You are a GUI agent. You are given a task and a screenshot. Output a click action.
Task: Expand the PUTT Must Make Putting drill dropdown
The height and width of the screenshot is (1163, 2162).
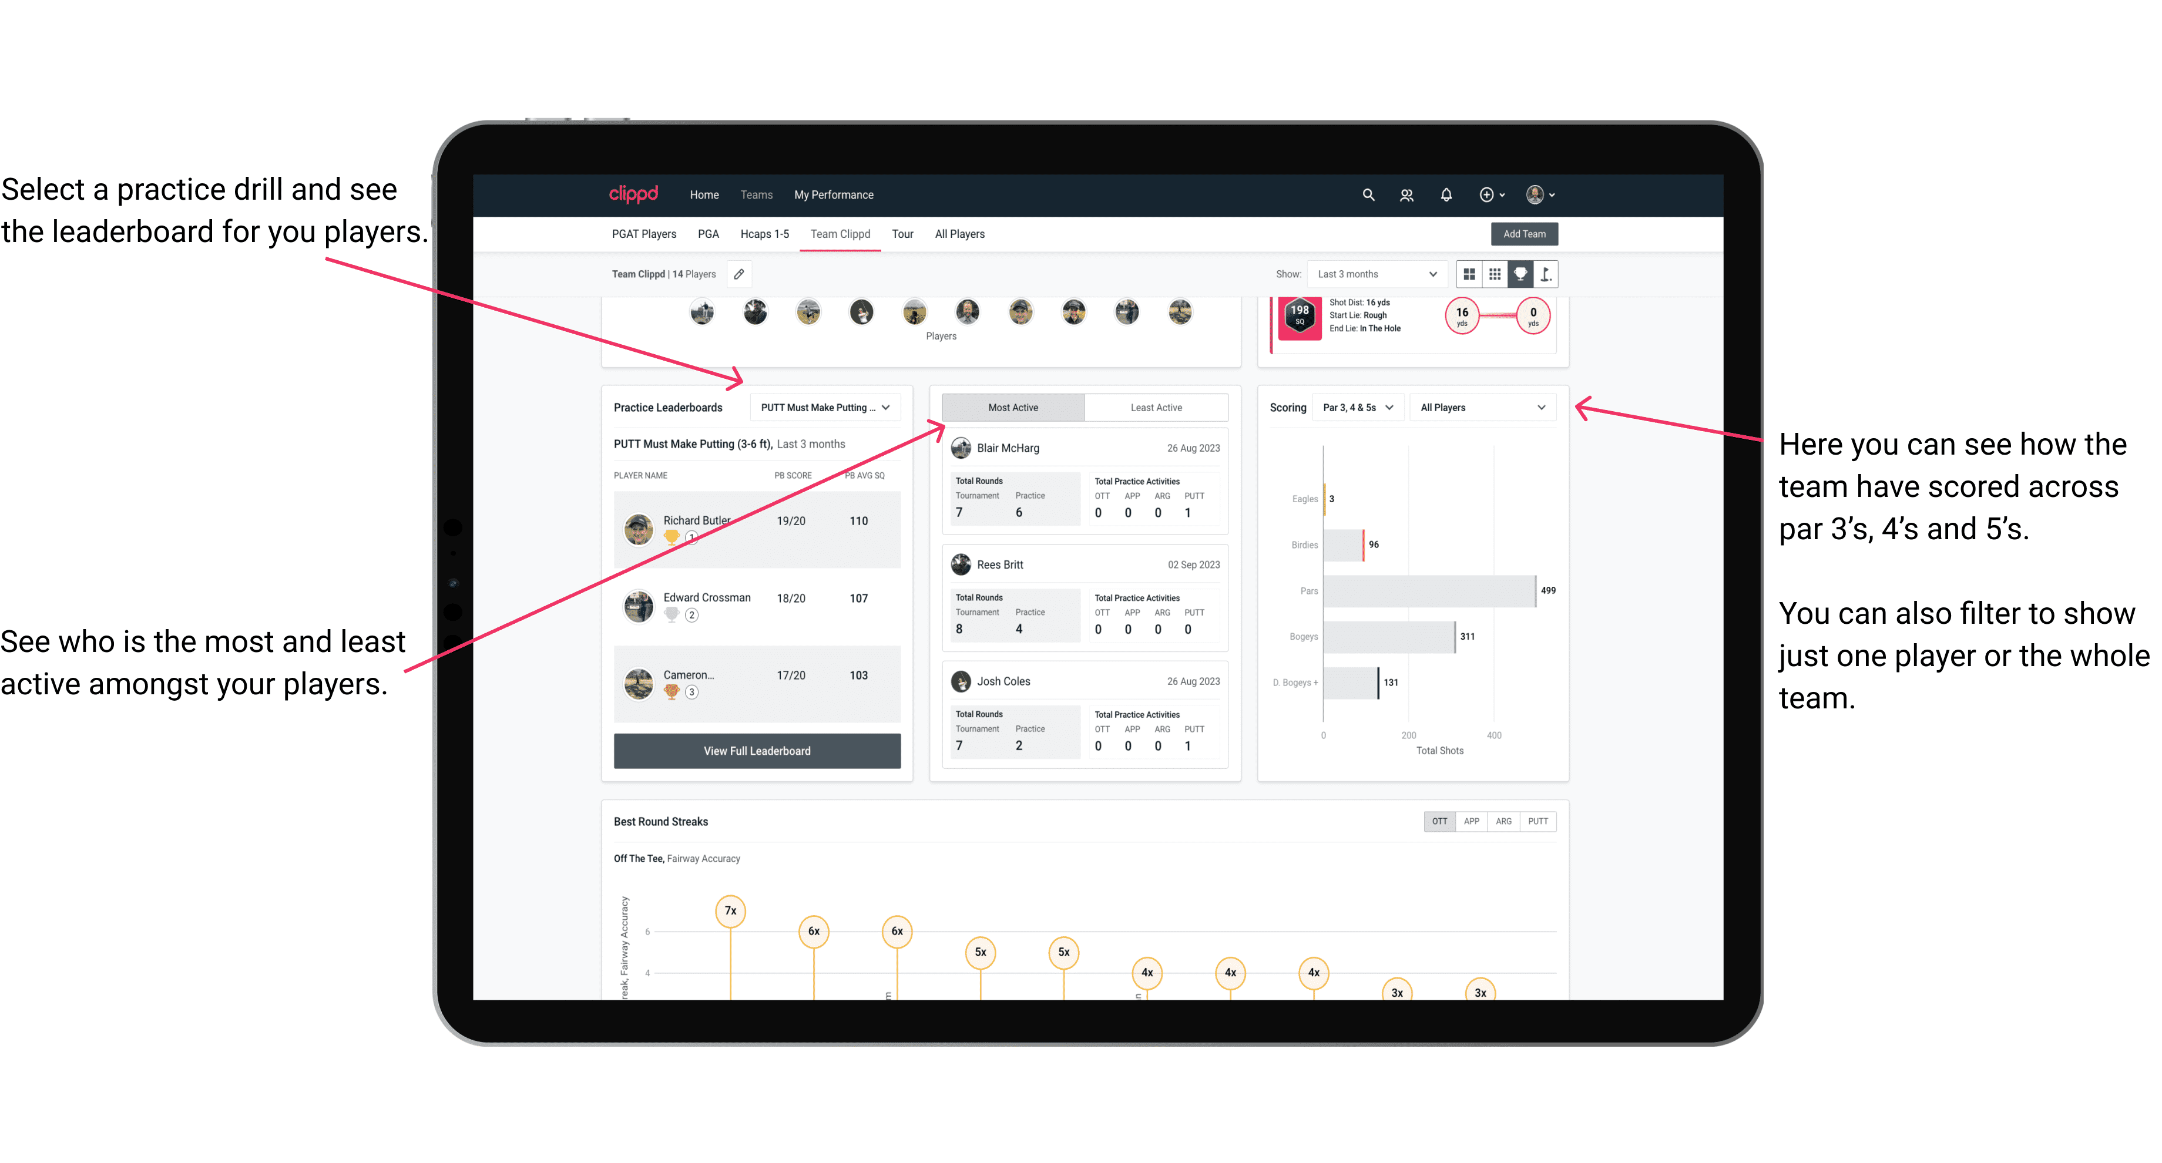pyautogui.click(x=831, y=408)
